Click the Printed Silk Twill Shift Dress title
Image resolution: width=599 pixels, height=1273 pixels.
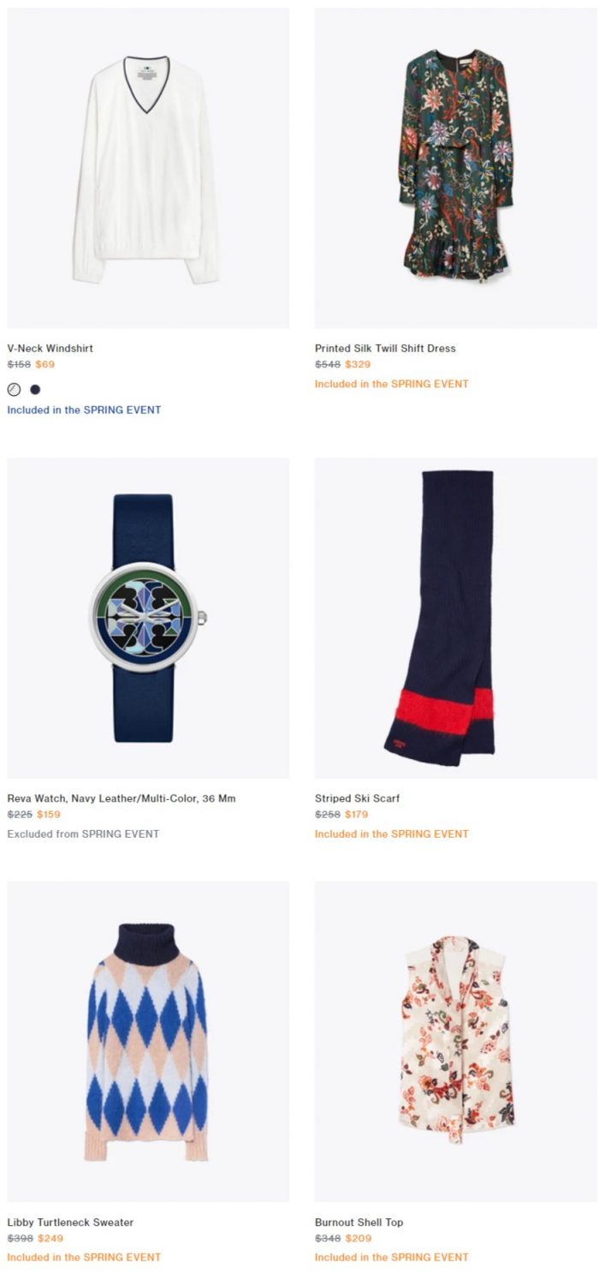(x=385, y=349)
